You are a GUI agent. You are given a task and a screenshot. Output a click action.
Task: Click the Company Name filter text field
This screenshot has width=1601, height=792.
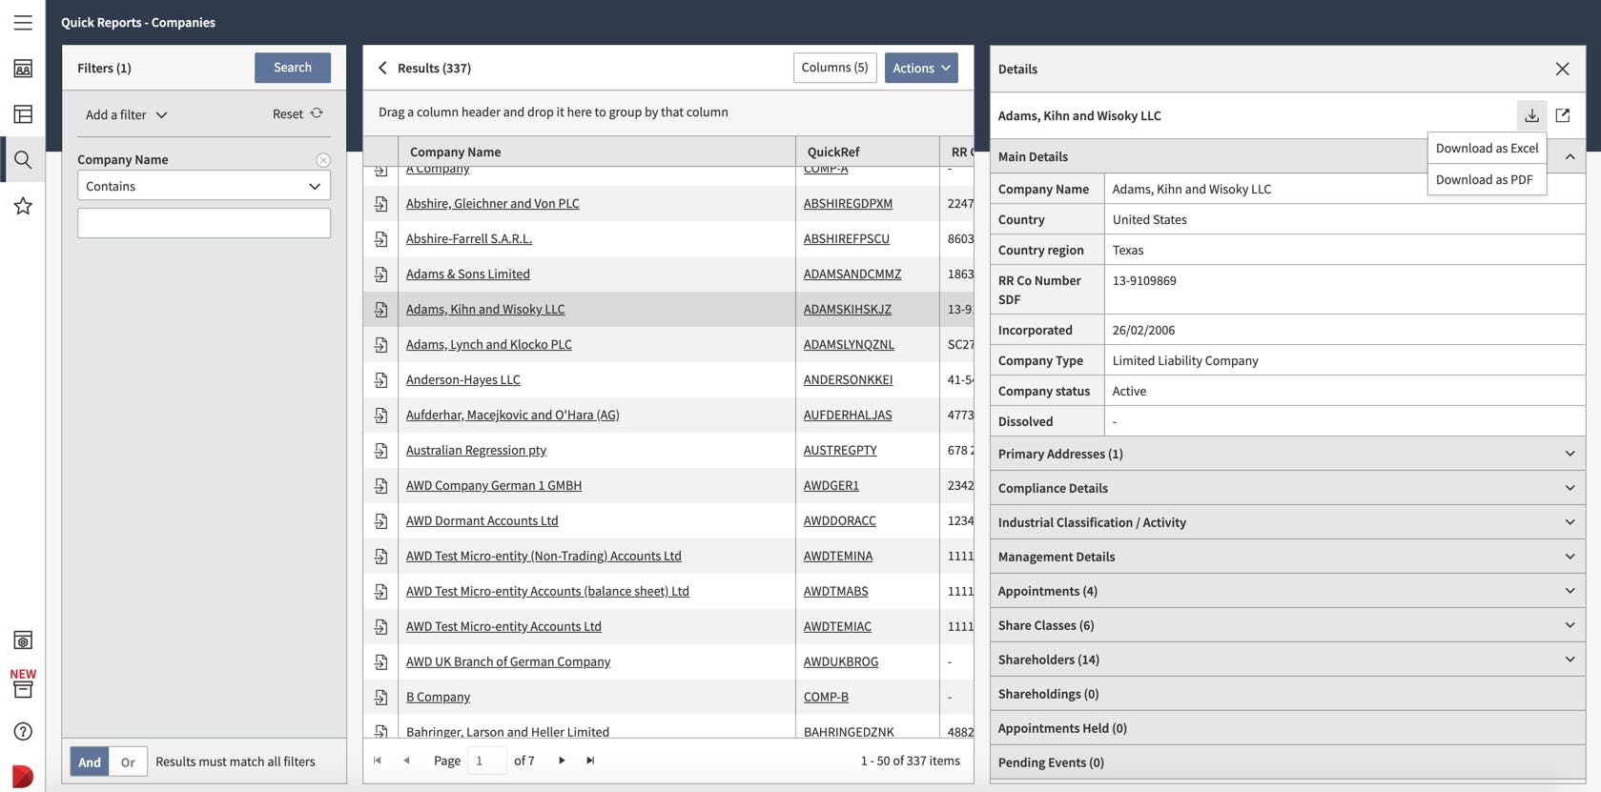point(204,223)
